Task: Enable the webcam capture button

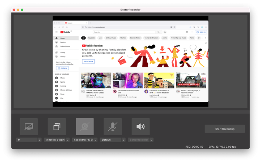Action: coord(85,126)
